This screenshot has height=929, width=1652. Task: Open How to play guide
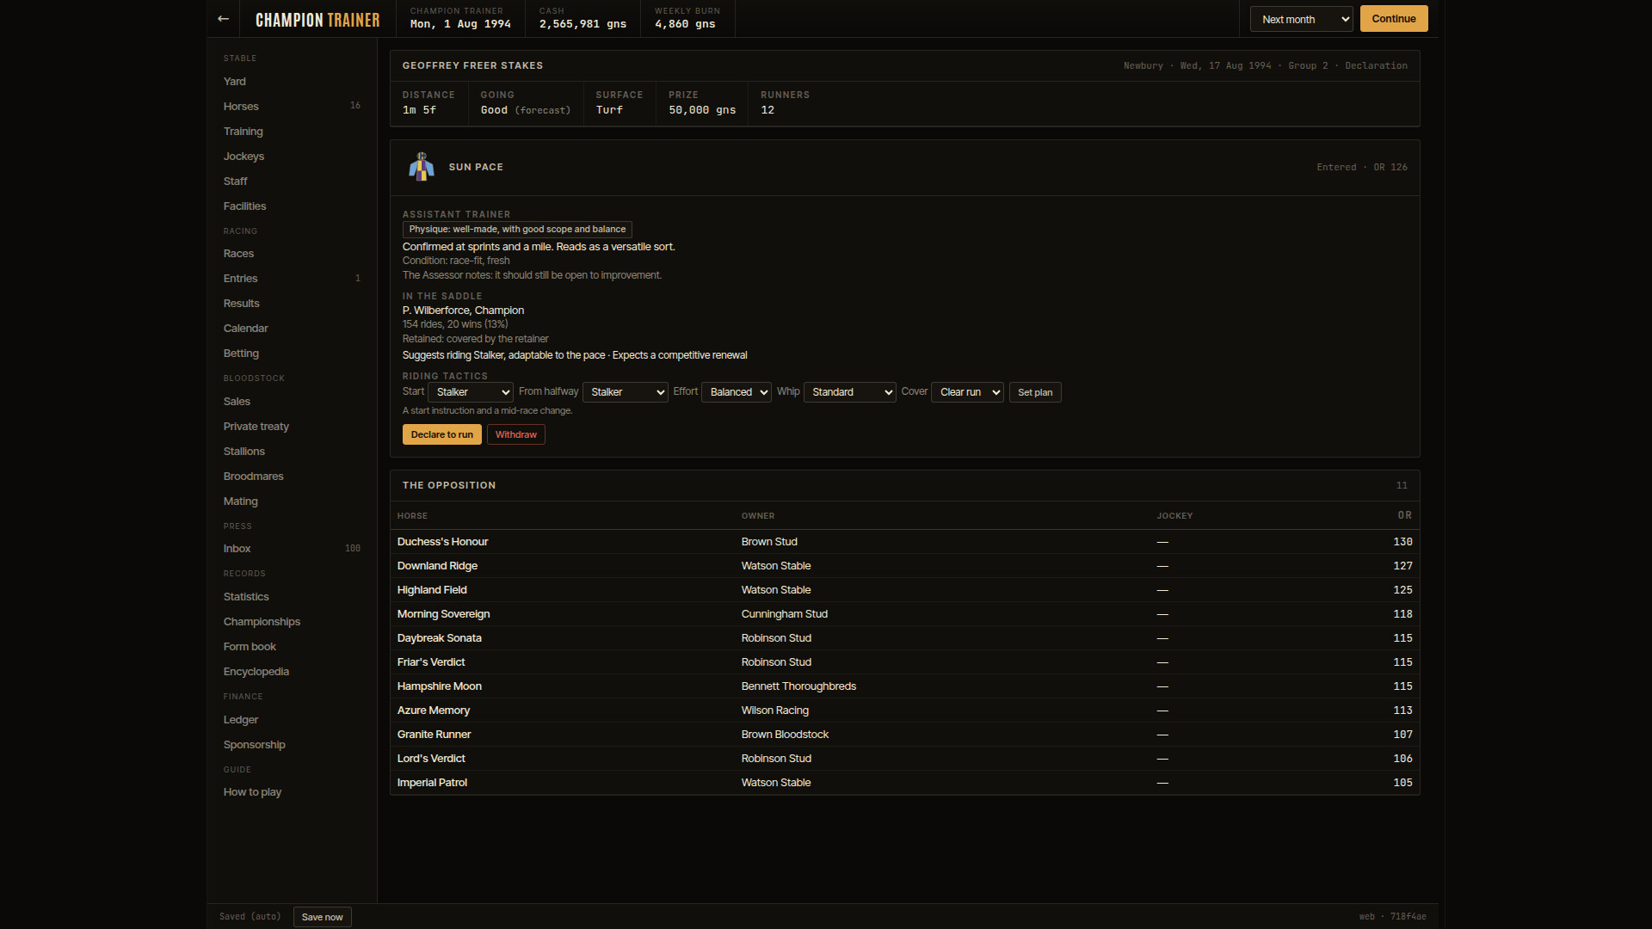tap(292, 792)
